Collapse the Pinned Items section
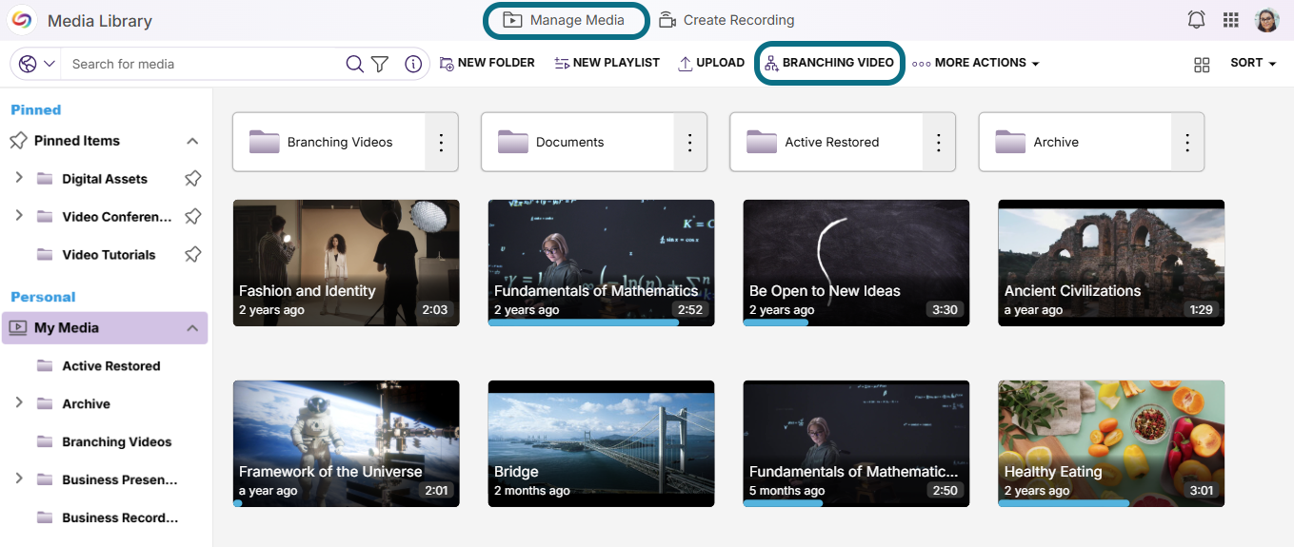The image size is (1294, 547). pyautogui.click(x=192, y=141)
